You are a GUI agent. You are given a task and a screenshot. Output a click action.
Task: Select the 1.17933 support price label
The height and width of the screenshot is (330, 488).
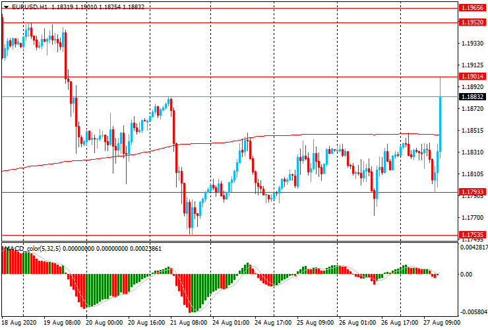473,193
